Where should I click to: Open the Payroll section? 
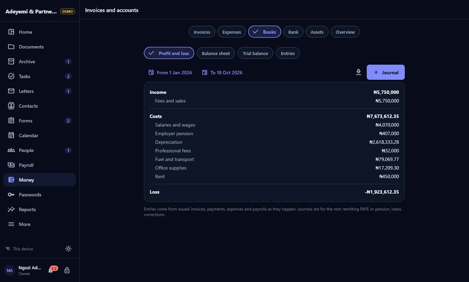[x=39, y=165]
